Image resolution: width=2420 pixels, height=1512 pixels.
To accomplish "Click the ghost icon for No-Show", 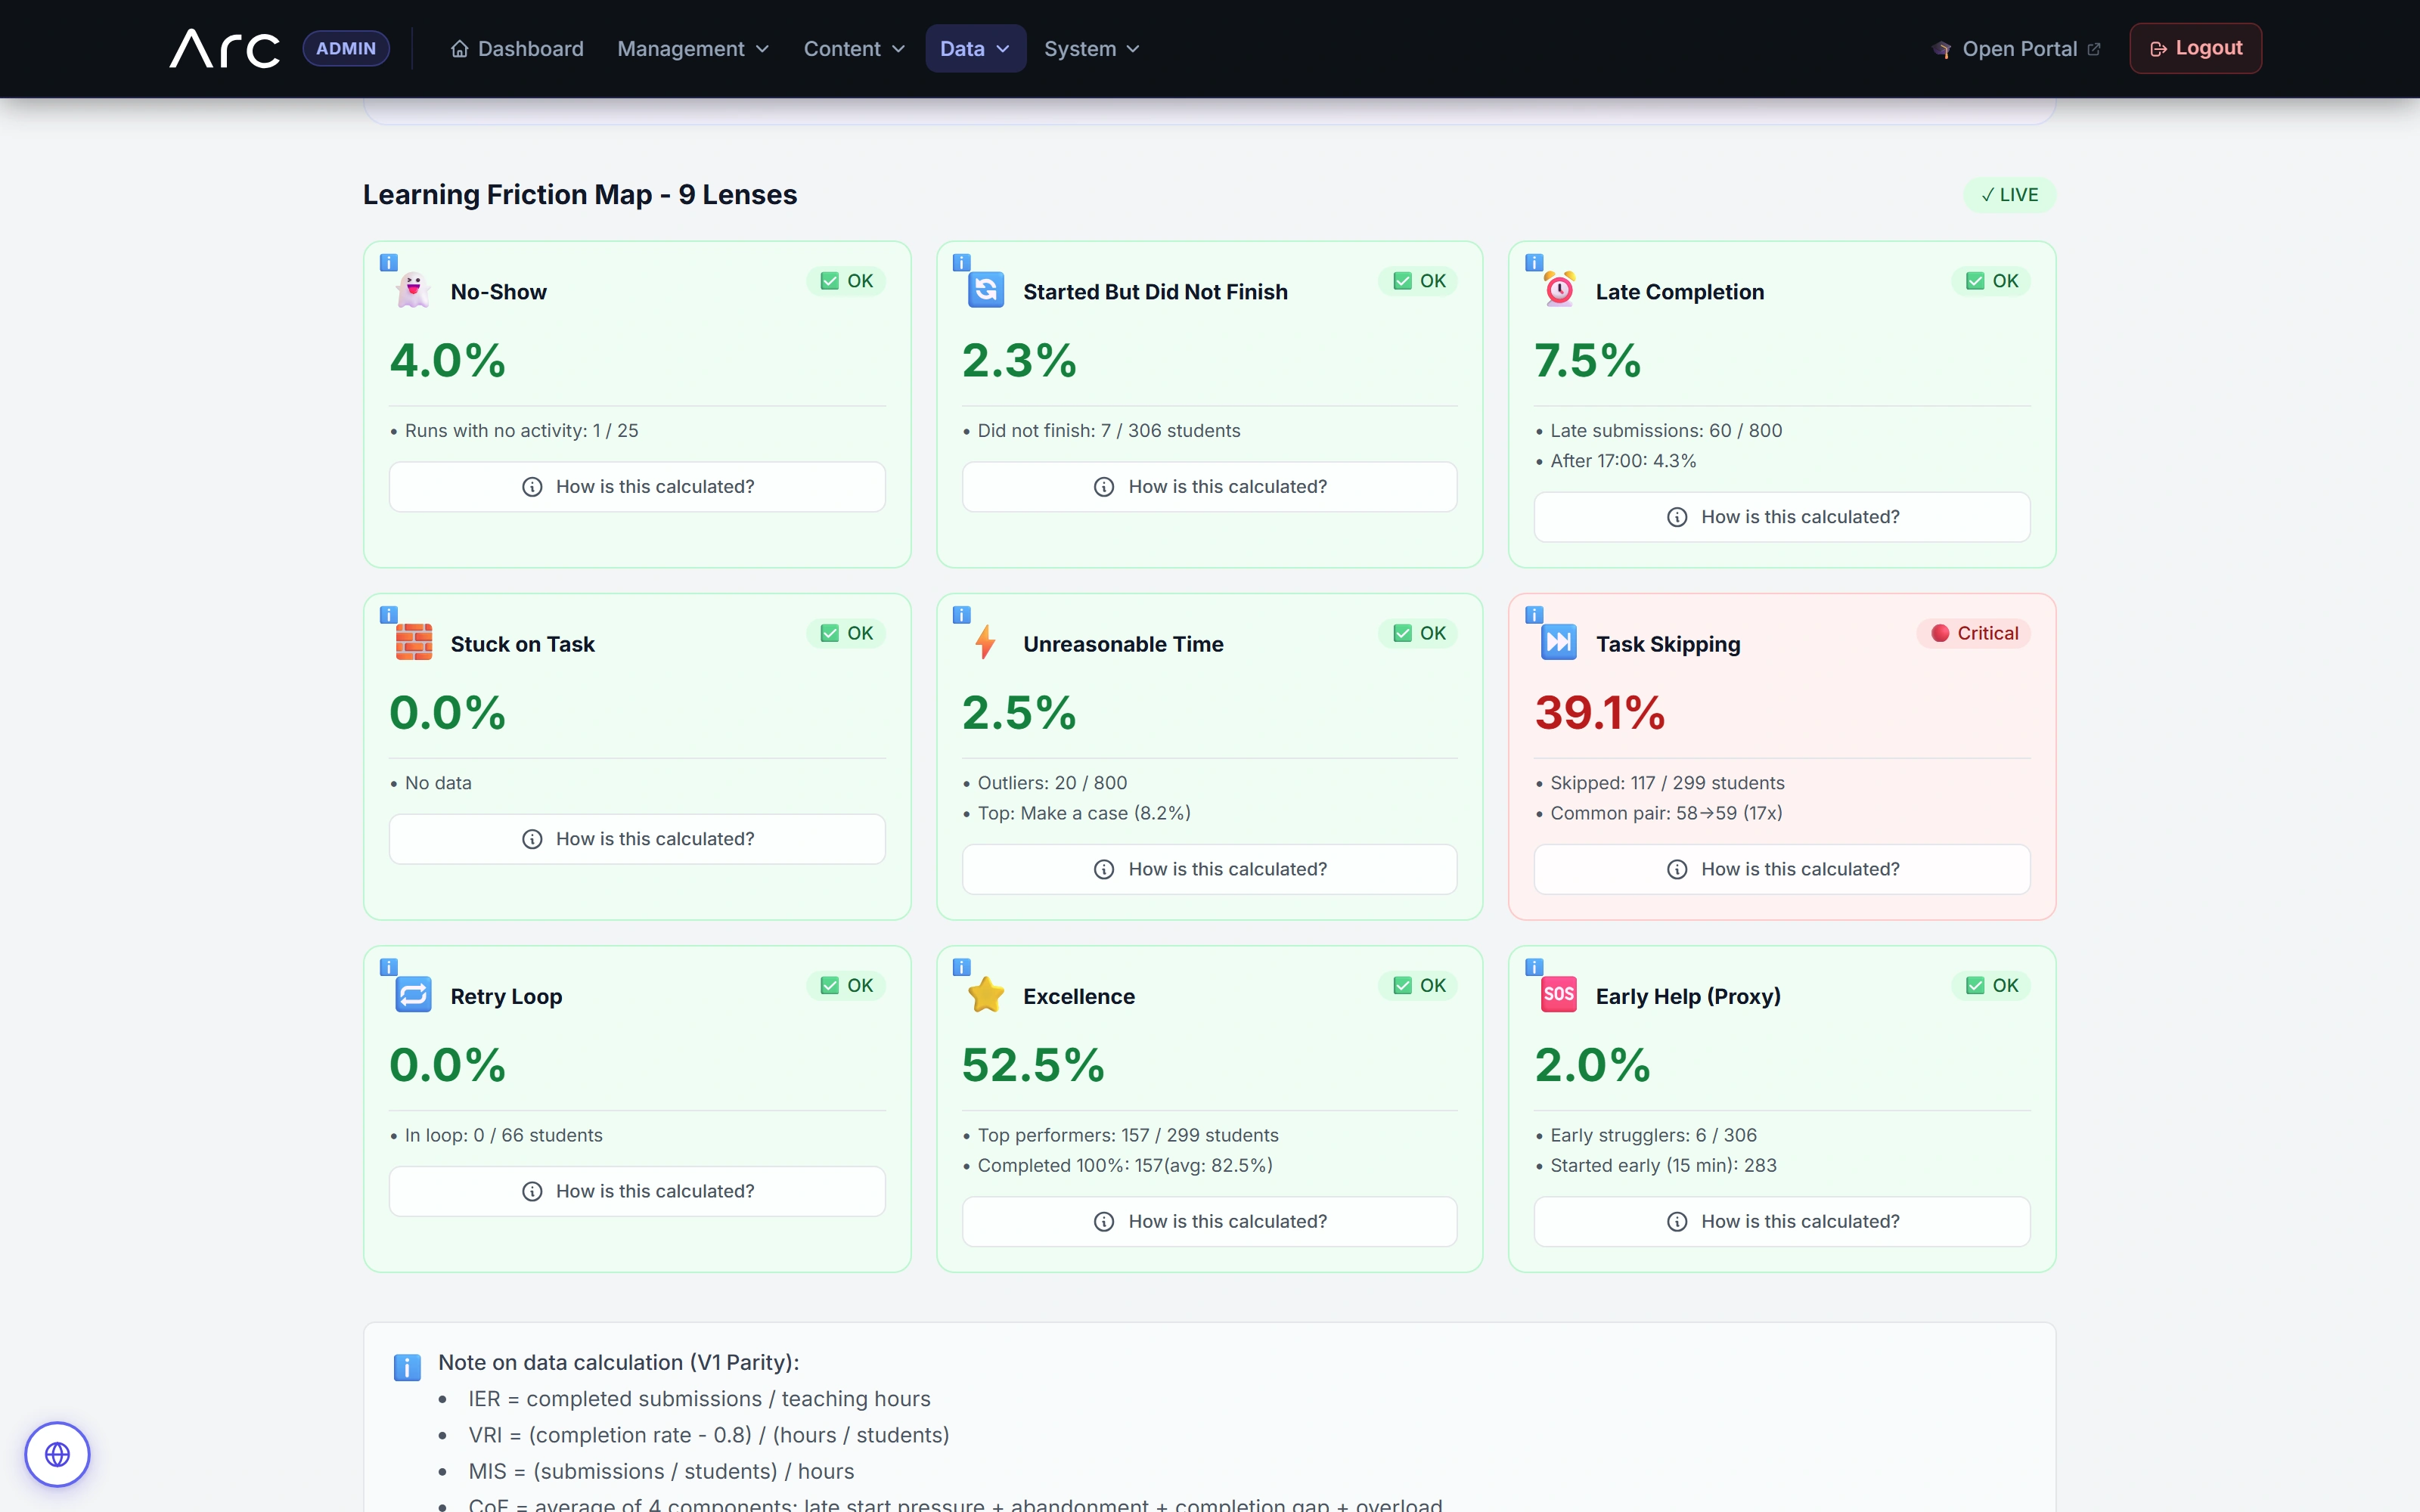I will tap(413, 291).
